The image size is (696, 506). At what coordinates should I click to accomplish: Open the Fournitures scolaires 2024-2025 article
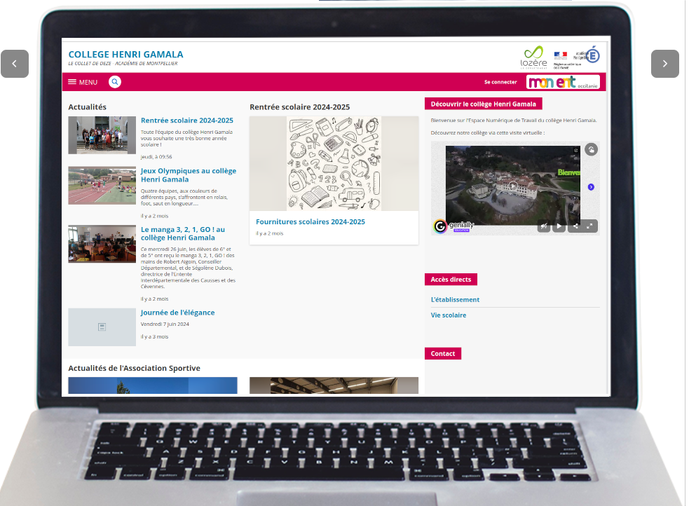[x=311, y=221]
